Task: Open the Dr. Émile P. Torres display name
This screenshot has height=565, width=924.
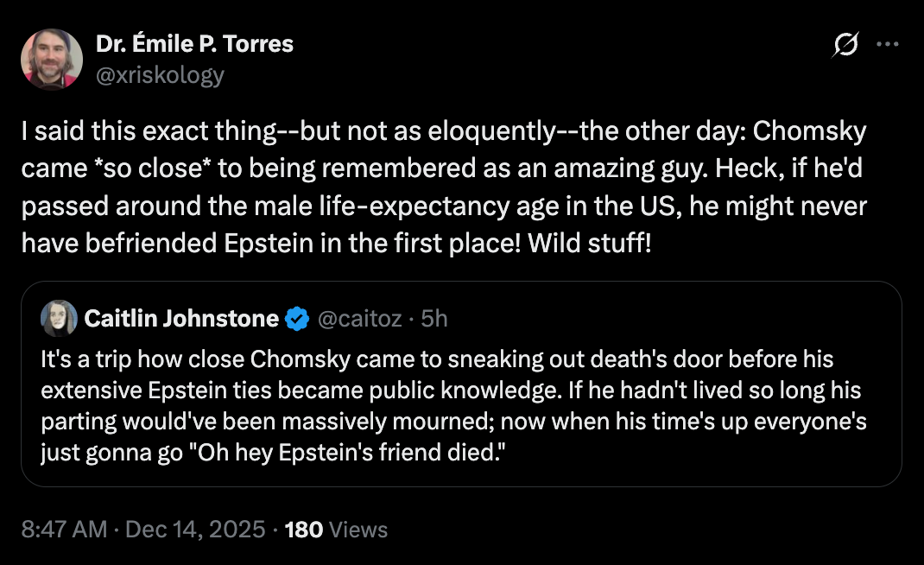Action: [195, 43]
